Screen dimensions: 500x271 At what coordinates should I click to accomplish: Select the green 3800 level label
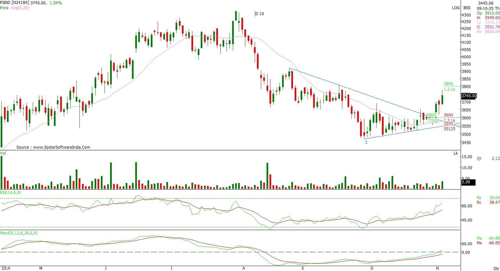point(448,84)
